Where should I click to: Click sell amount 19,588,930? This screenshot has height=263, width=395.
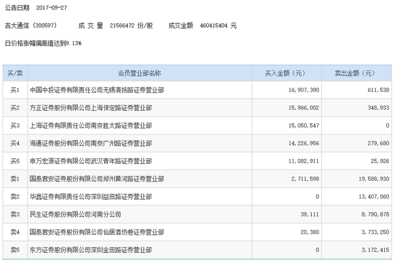374,179
